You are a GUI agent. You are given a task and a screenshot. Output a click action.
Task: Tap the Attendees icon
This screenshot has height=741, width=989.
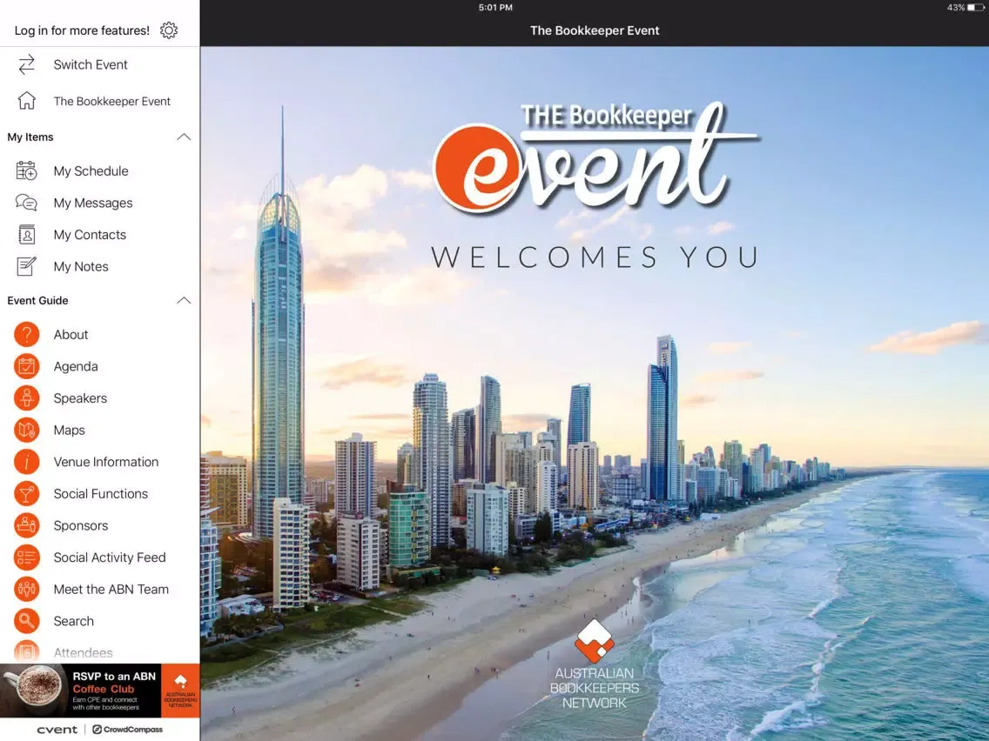point(26,651)
